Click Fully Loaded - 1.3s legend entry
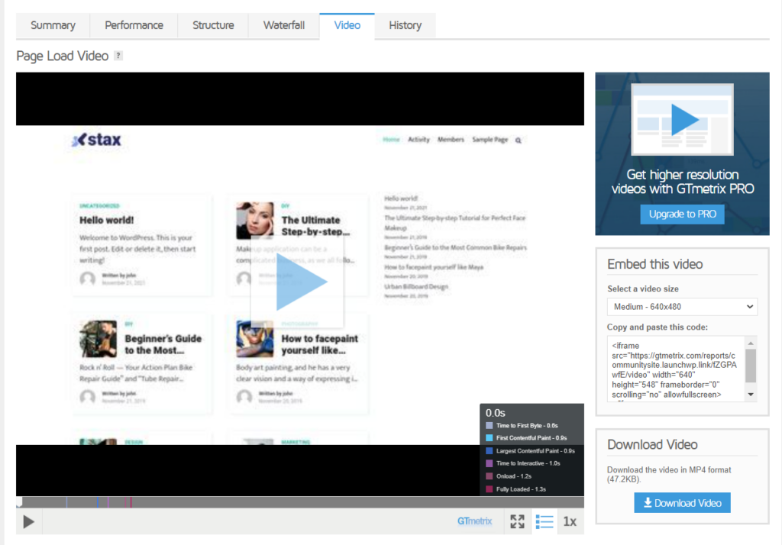The image size is (782, 545). click(x=515, y=489)
